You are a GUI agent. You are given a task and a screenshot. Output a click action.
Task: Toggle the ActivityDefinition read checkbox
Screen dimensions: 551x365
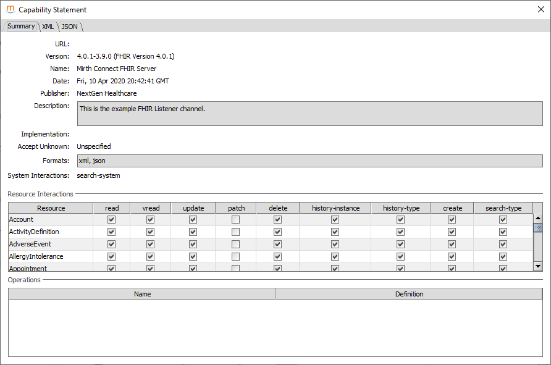pyautogui.click(x=111, y=232)
